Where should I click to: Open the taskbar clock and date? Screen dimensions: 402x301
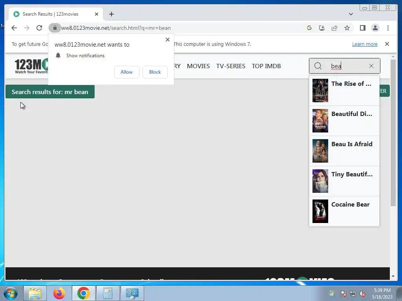pos(382,294)
